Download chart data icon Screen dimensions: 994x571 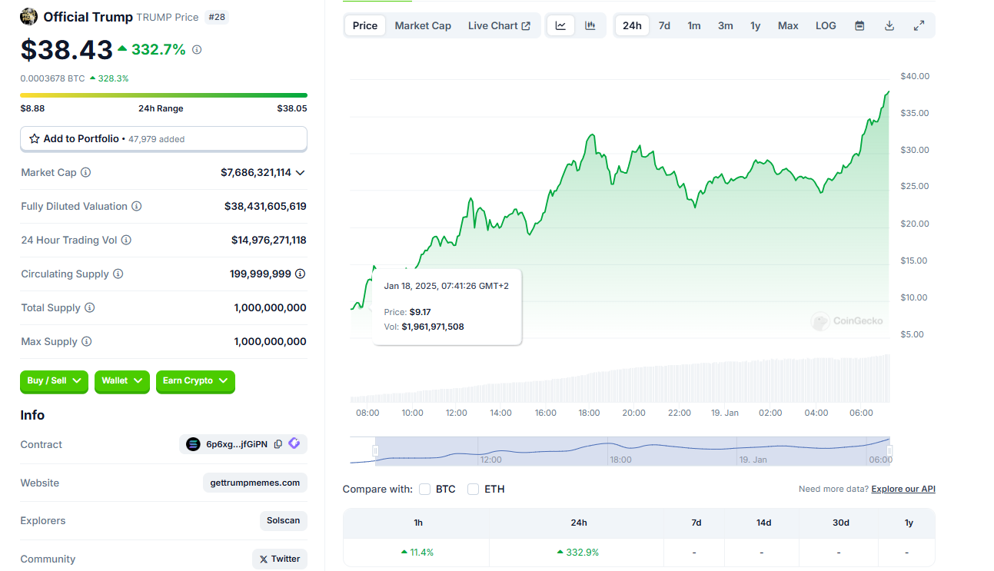[889, 25]
